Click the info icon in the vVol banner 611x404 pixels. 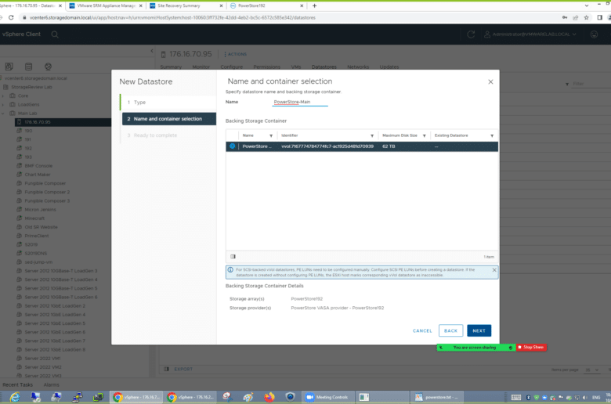tap(230, 269)
